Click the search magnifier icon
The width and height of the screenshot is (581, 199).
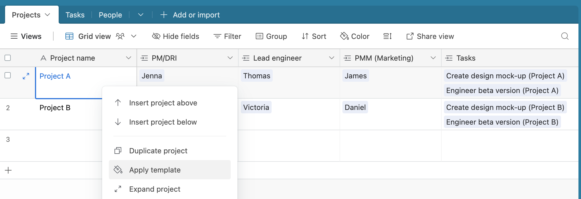point(565,36)
